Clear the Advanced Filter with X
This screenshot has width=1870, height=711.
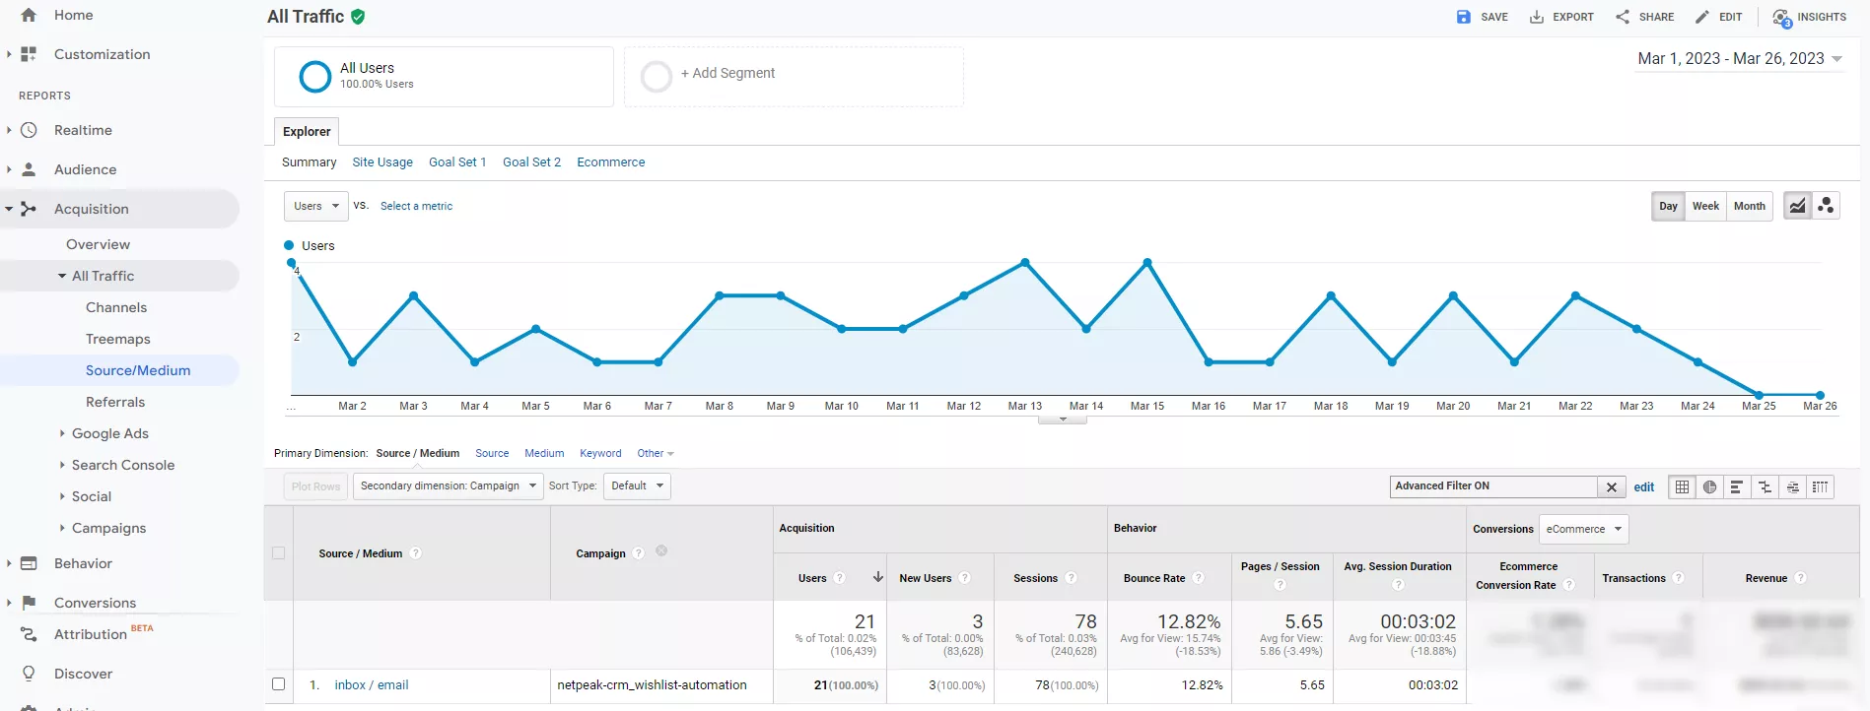coord(1612,486)
